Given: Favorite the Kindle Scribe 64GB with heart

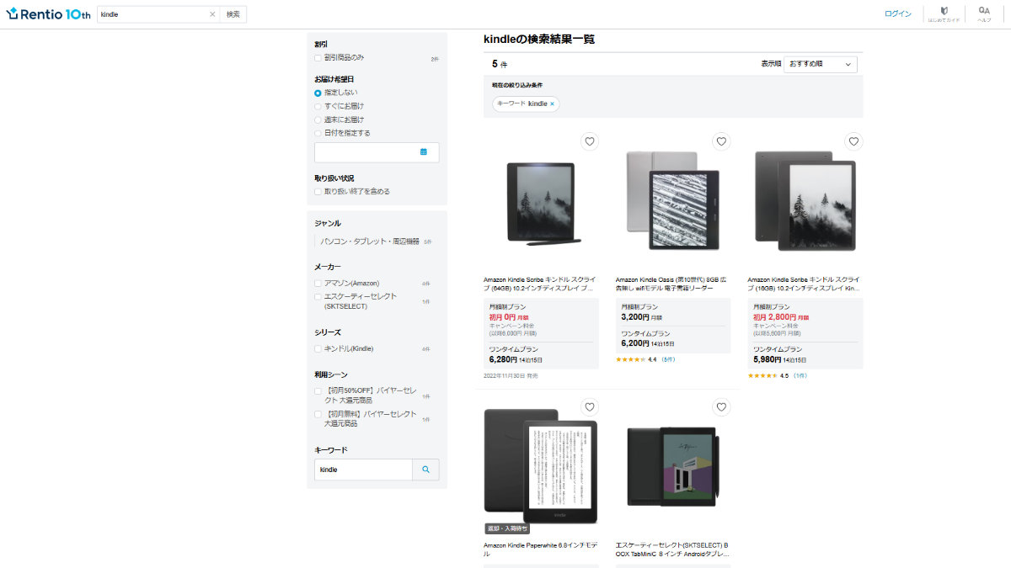Looking at the screenshot, I should (590, 141).
